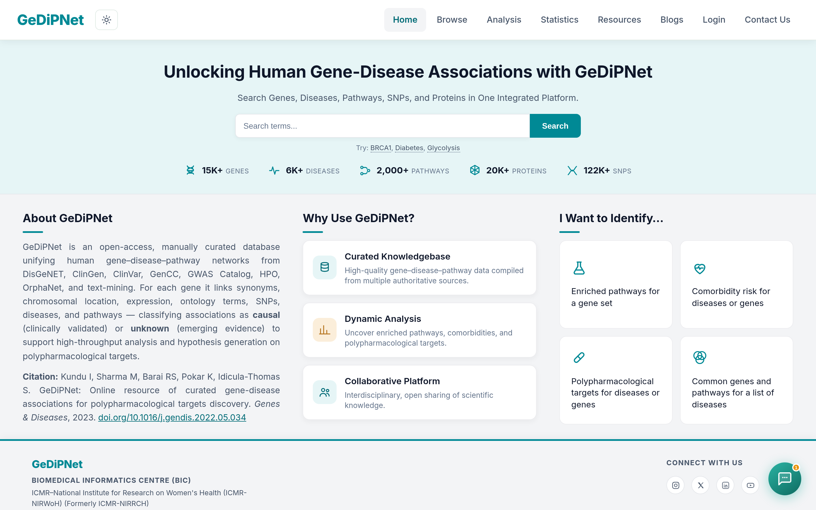Viewport: 816px width, 510px height.
Task: Select the Dynamic Analysis card title
Action: (383, 319)
